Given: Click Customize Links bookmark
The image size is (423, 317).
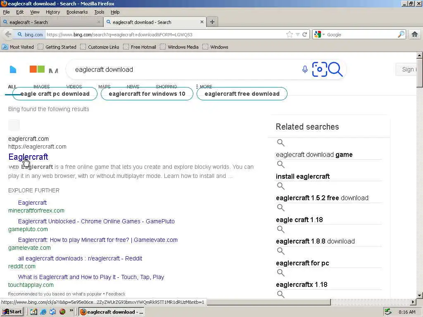Looking at the screenshot, I should tap(100, 47).
